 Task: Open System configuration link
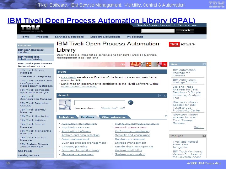tap(130, 154)
